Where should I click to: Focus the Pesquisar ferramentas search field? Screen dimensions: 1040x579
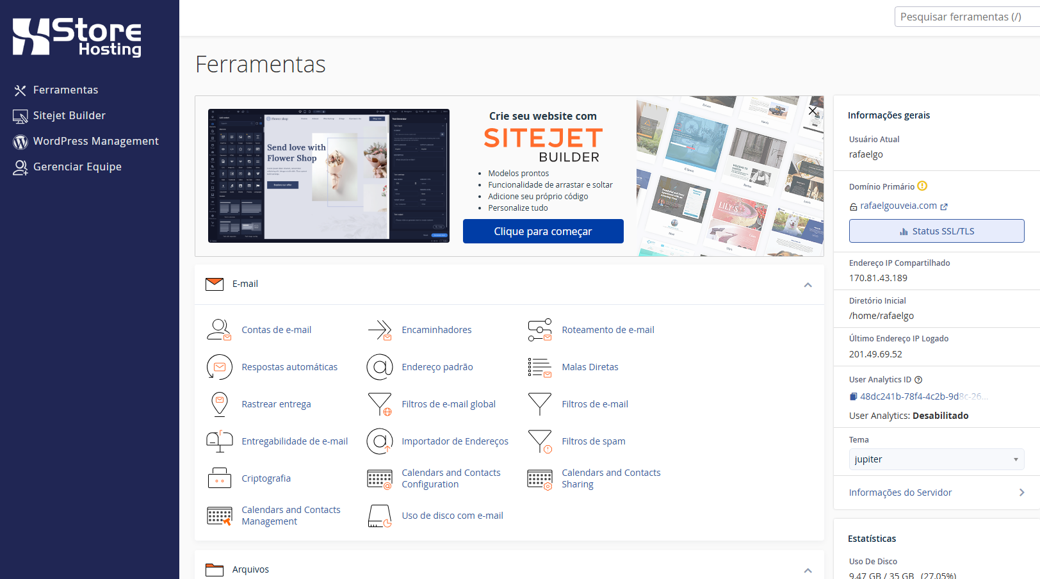point(966,17)
